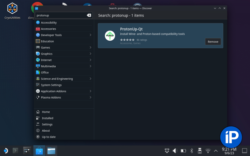Show hidden system tray icons
Viewport: 250px width, 156px height.
tap(215, 151)
